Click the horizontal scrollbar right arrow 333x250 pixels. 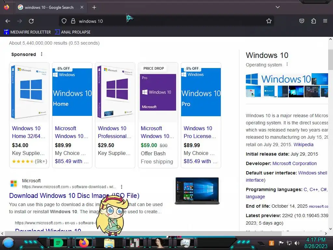pyautogui.click(x=326, y=233)
